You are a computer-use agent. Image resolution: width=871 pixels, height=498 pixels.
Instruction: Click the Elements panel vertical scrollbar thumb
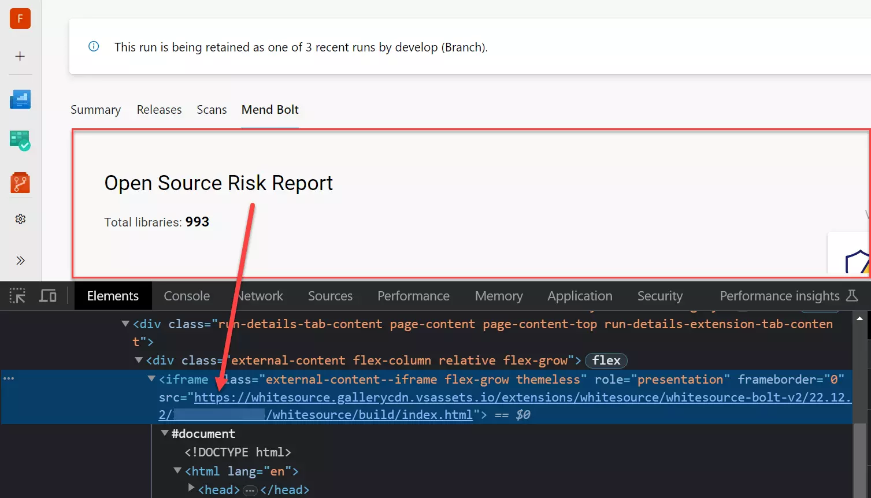(859, 460)
